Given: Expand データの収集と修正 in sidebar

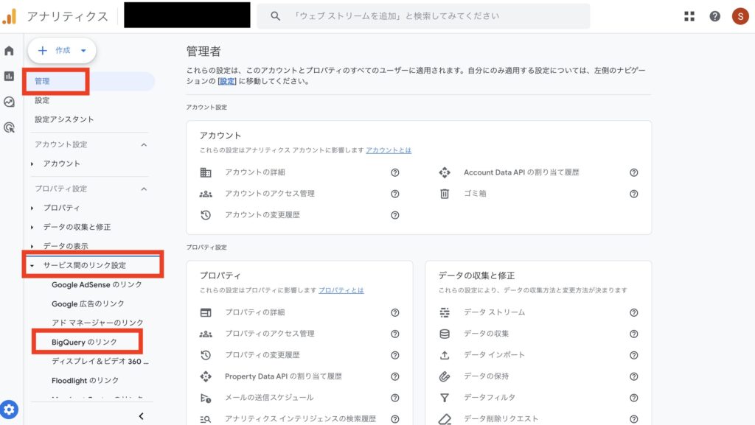Looking at the screenshot, I should click(x=32, y=227).
